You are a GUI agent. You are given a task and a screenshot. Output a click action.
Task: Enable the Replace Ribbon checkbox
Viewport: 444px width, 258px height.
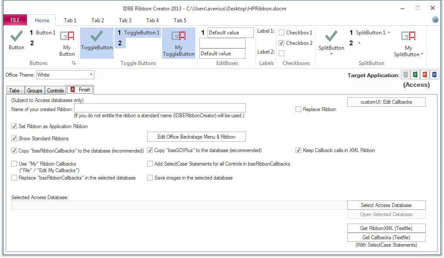[298, 109]
